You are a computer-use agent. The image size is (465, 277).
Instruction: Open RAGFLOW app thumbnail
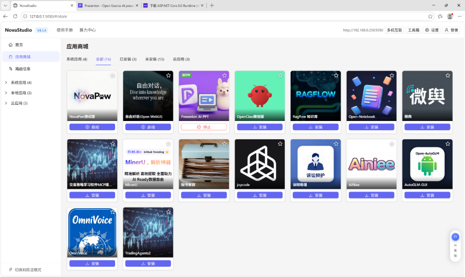coord(315,96)
